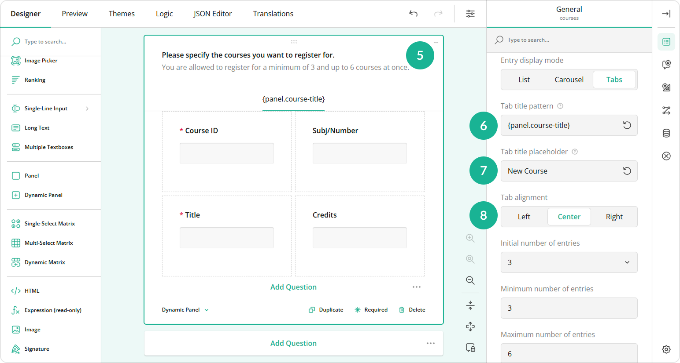Viewport: 680px width, 363px height.
Task: Collapse the property grid panel
Action: [666, 14]
